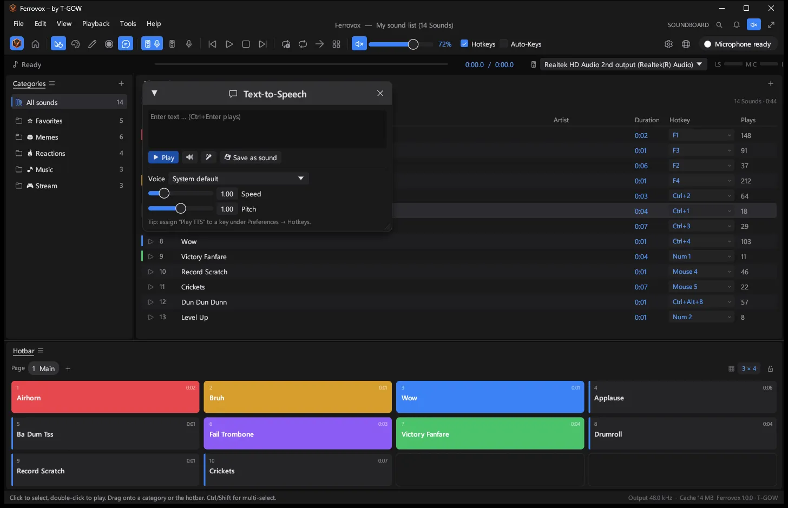Image resolution: width=788 pixels, height=508 pixels.
Task: Open the theme palette icon
Action: [75, 44]
